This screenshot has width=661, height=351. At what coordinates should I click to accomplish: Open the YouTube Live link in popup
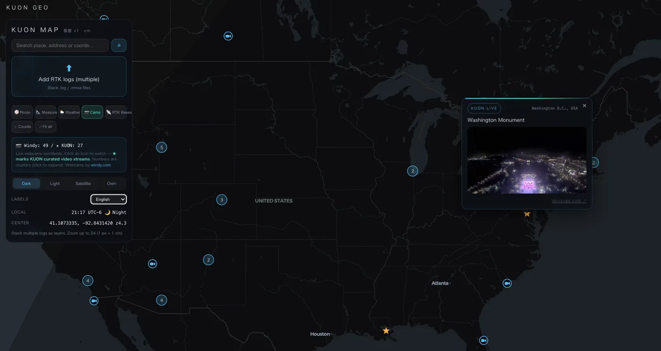pos(569,201)
